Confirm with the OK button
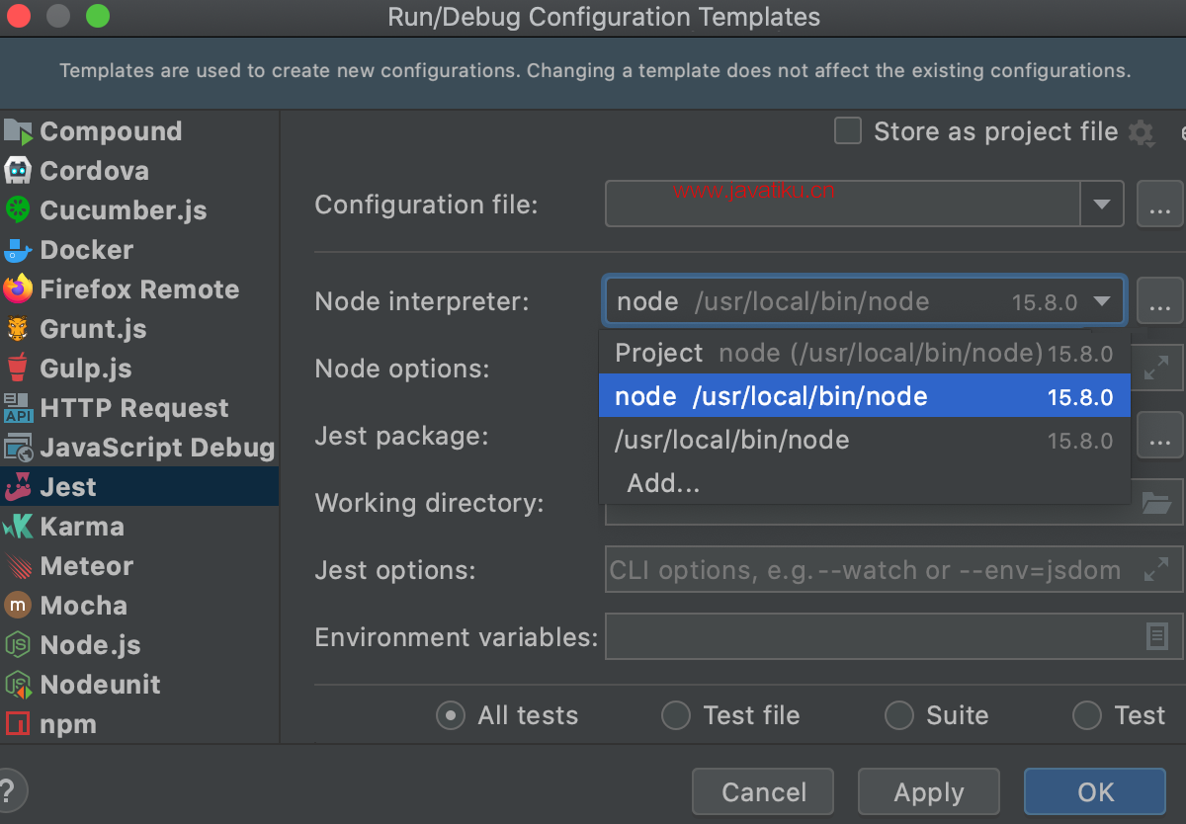Image resolution: width=1186 pixels, height=824 pixels. pos(1095,792)
